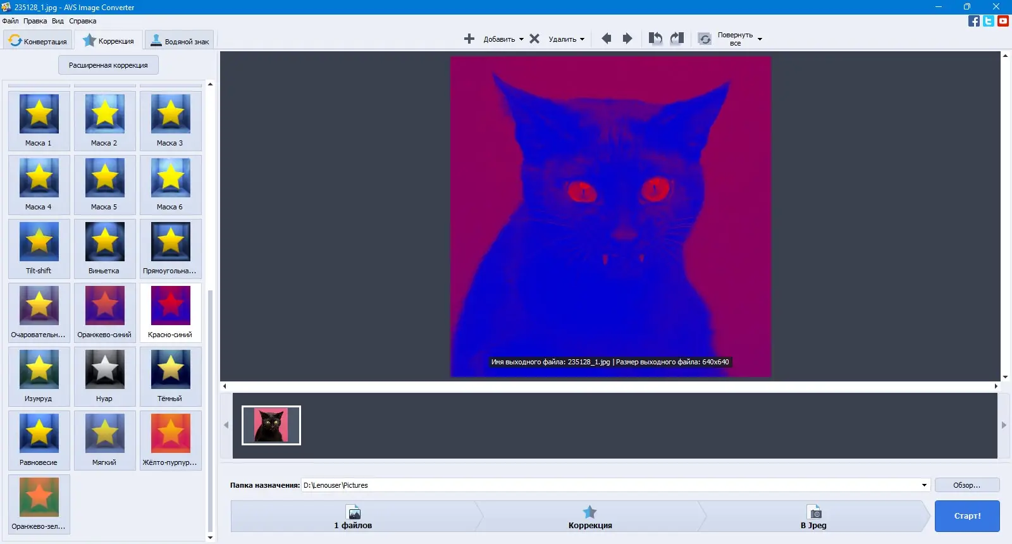This screenshot has height=544, width=1012.
Task: Open the Справка menu
Action: point(83,21)
